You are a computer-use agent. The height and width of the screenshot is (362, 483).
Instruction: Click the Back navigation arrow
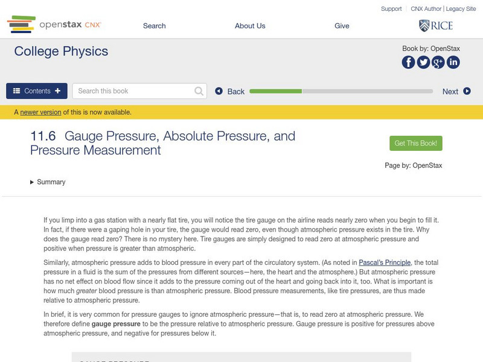[x=219, y=91]
